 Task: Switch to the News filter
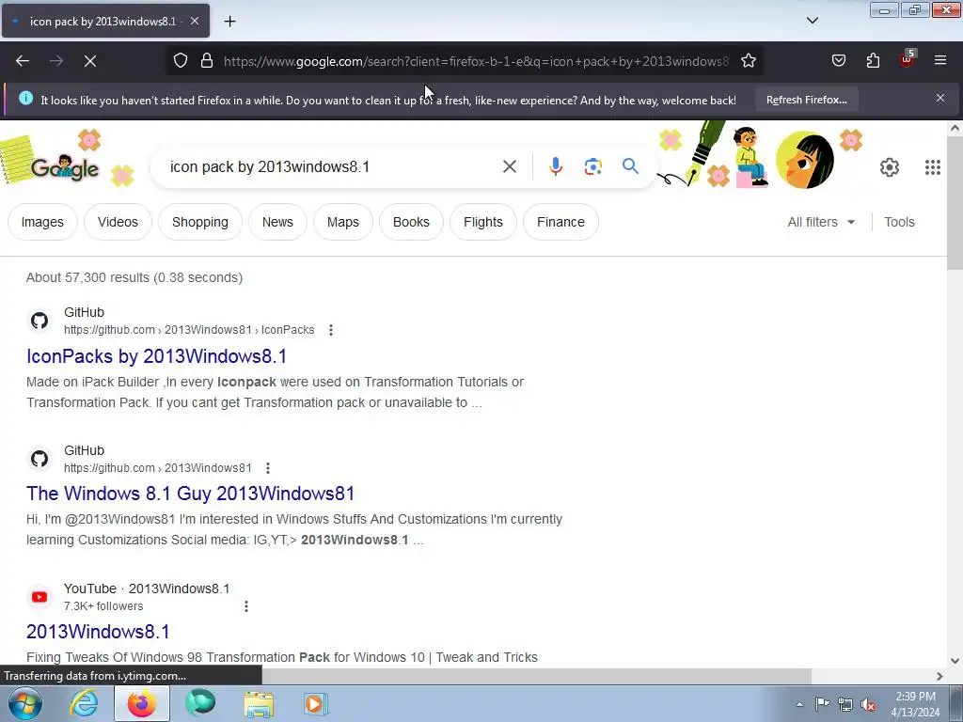pos(277,222)
